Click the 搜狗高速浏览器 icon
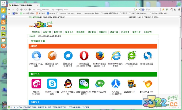Viewport: 182px width, 110px height. pyautogui.click(x=148, y=56)
